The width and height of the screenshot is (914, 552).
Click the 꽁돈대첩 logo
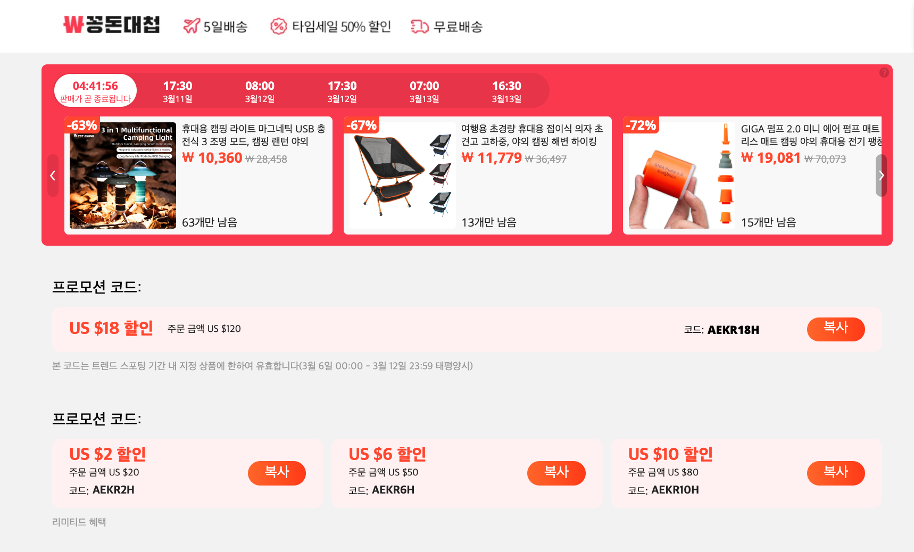click(112, 25)
